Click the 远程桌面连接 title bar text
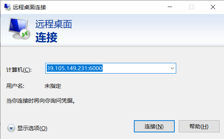This screenshot has height=139, width=224. pyautogui.click(x=29, y=7)
